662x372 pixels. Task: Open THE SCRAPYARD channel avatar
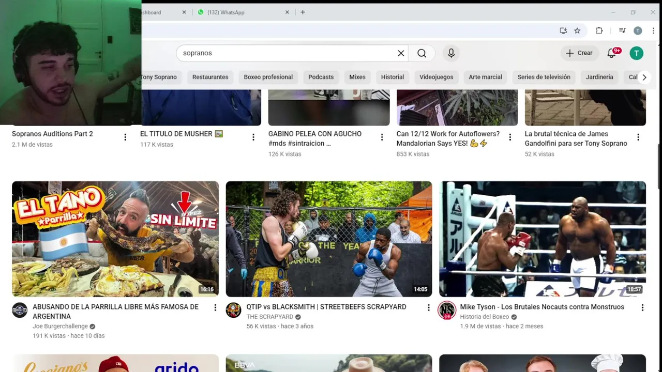coord(233,310)
